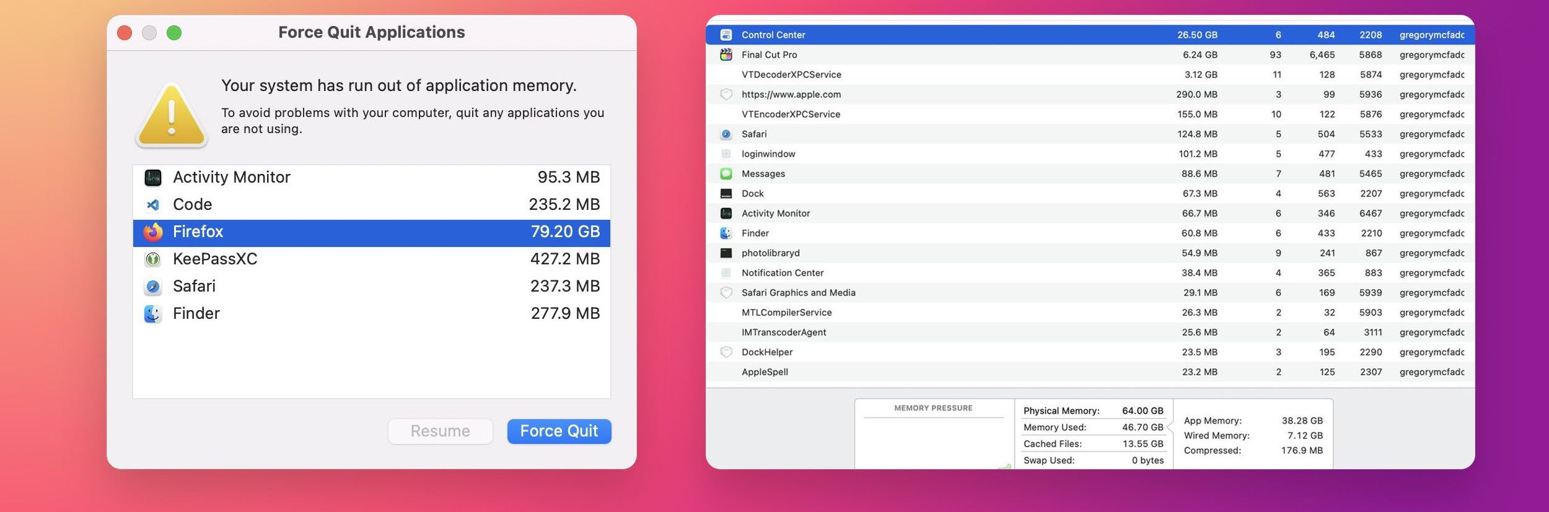
Task: Click the disabled Resume button
Action: [x=440, y=431]
